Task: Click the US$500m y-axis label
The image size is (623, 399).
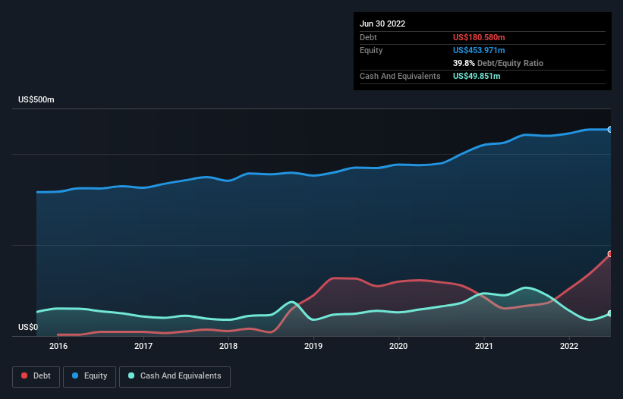Action: [x=36, y=99]
